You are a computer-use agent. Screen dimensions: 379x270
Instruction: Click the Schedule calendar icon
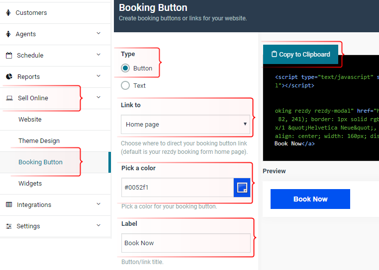click(9, 56)
